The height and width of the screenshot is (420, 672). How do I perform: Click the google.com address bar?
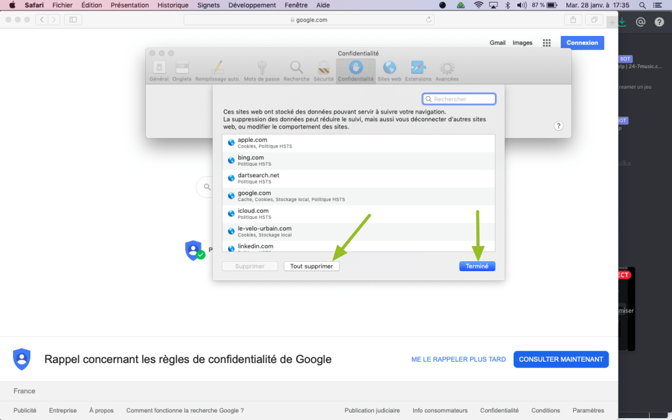309,20
